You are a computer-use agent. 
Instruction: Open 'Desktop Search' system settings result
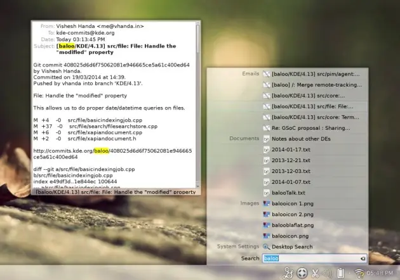tap(292, 247)
